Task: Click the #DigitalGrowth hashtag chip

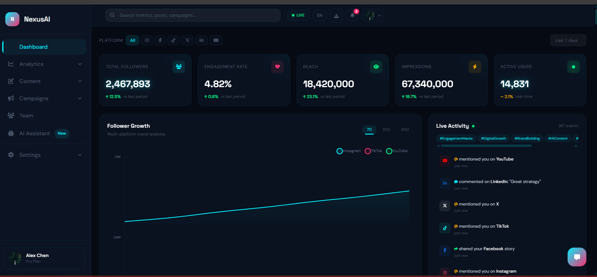Action: tap(493, 138)
